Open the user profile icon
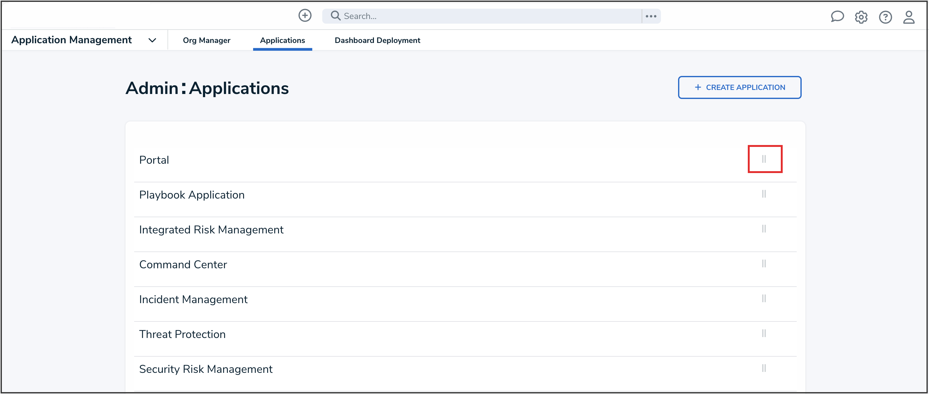 (908, 17)
